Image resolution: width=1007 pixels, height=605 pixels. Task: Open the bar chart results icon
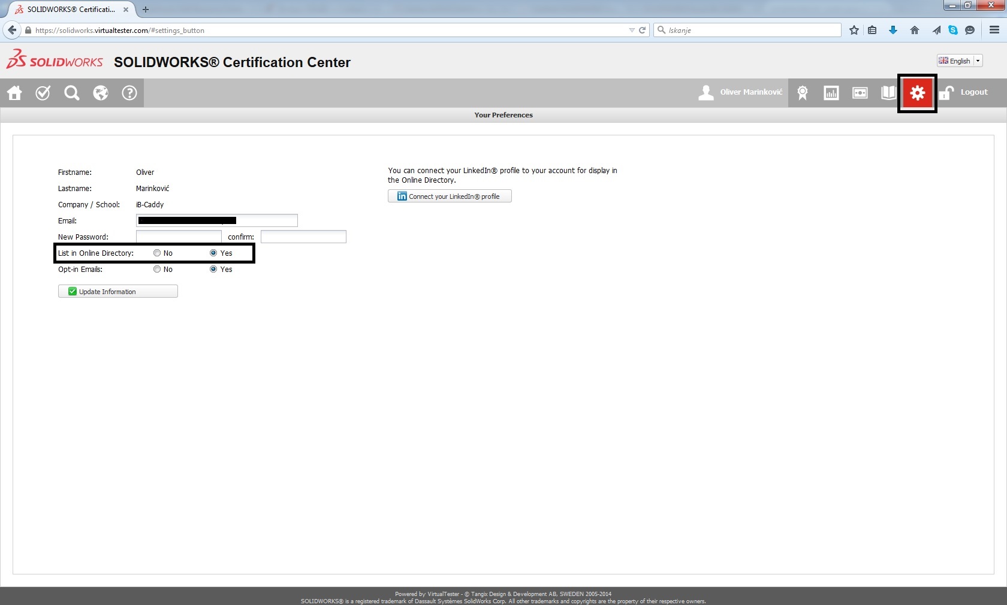point(831,93)
